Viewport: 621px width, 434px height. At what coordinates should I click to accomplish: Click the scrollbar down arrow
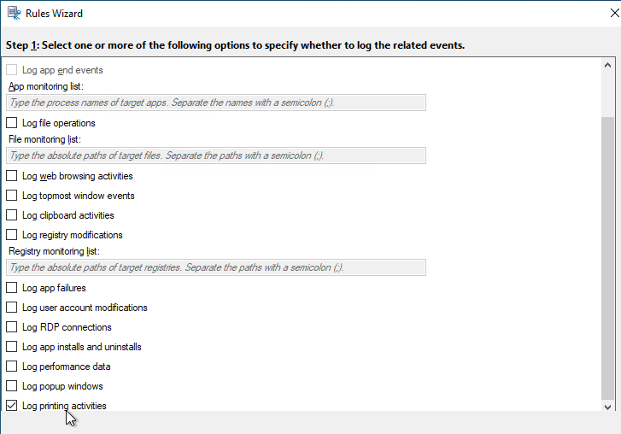(607, 407)
